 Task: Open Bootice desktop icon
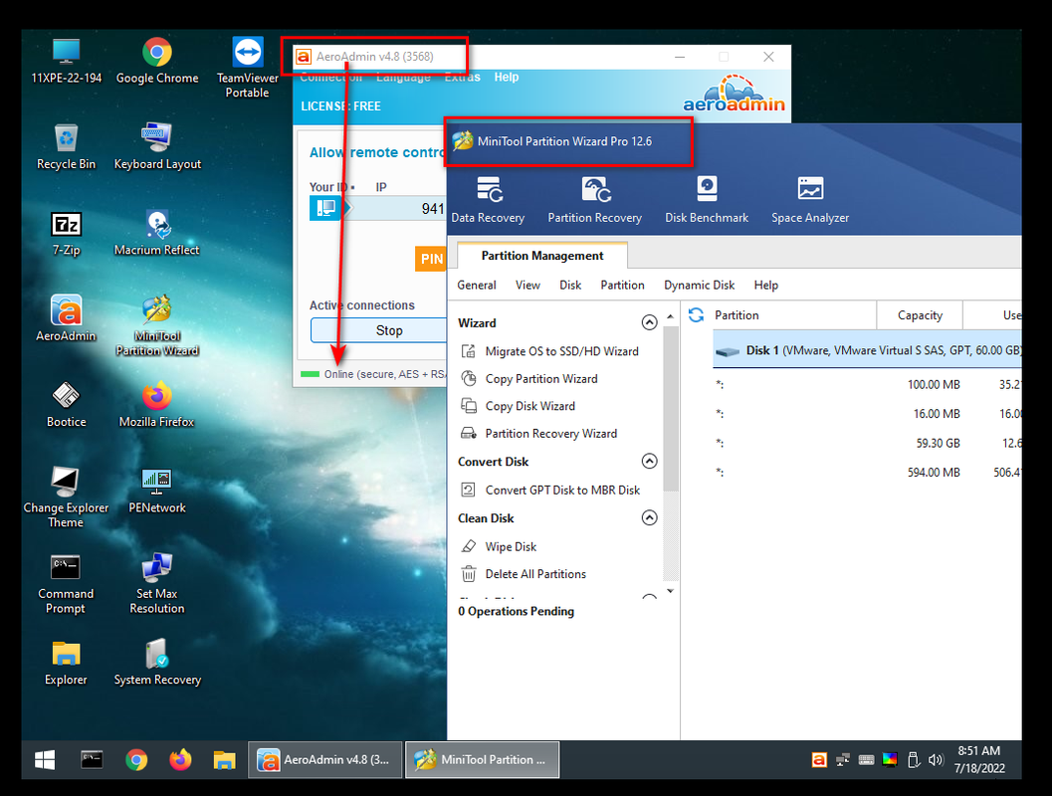click(x=66, y=404)
